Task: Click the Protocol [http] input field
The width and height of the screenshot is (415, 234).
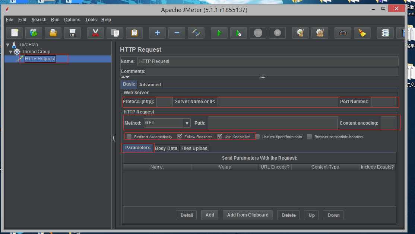Action: 164,102
